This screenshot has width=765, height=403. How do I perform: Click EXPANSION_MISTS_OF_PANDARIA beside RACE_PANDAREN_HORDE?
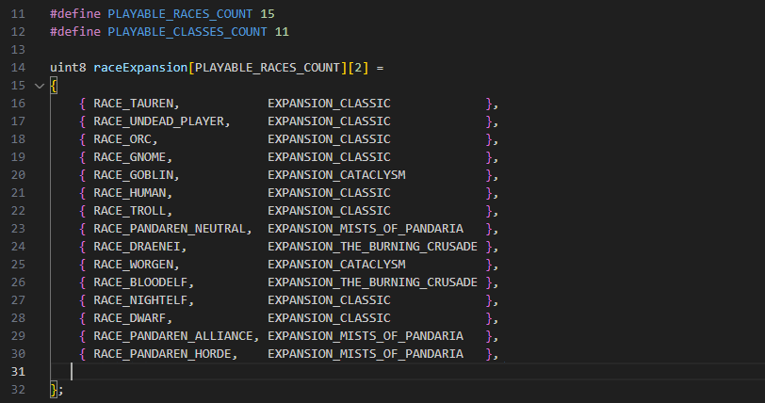365,354
